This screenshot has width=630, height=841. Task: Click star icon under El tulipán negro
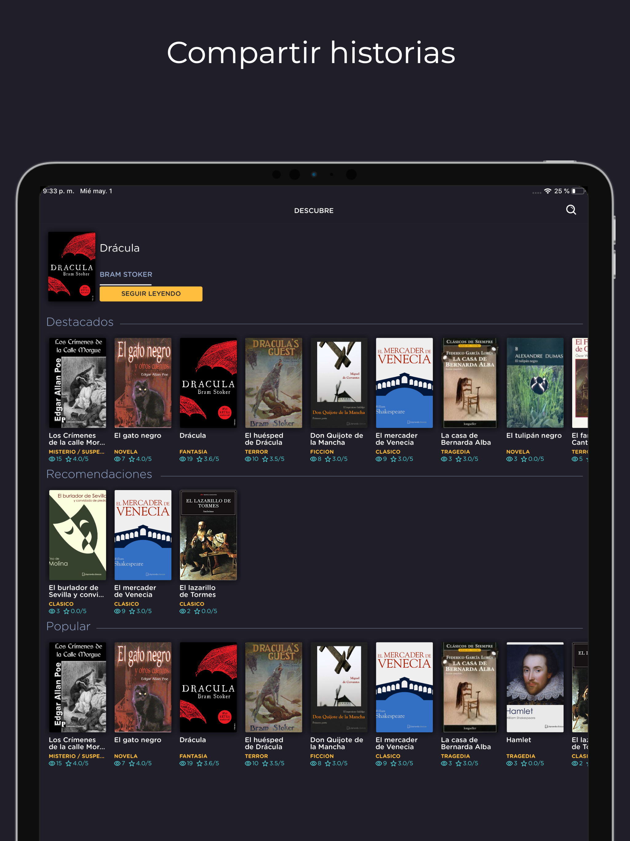524,459
